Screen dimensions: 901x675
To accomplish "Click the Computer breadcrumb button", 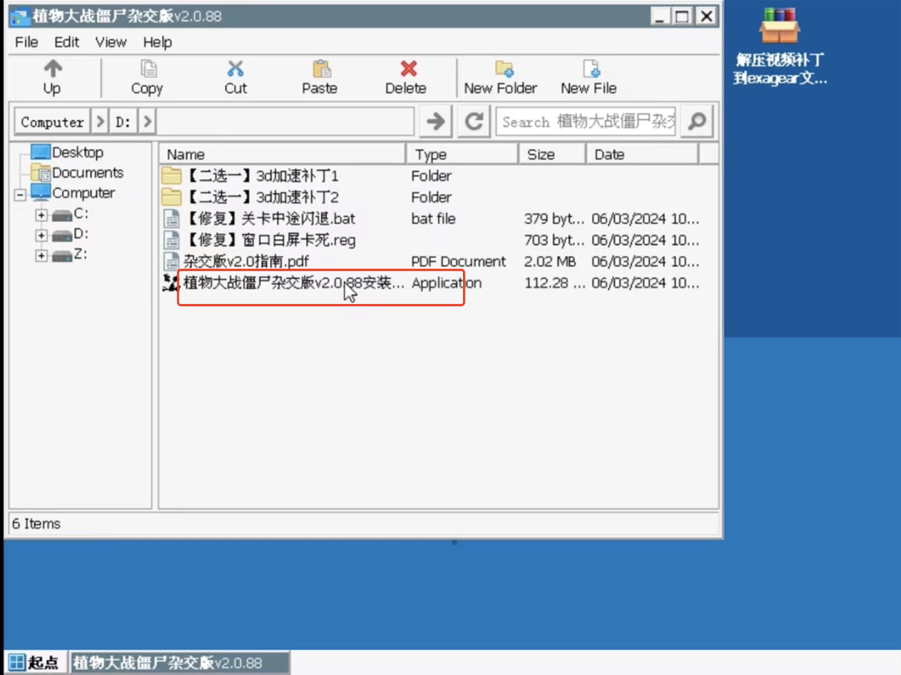I will pos(53,122).
